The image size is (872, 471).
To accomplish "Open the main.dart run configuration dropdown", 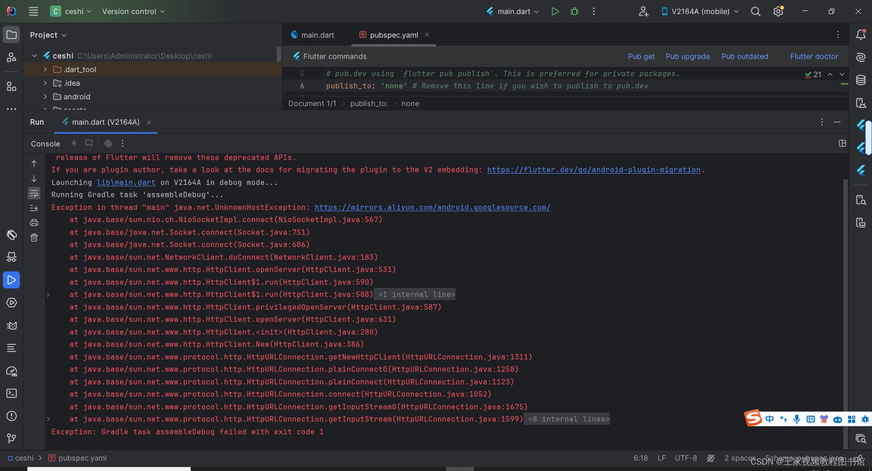I will [x=512, y=11].
